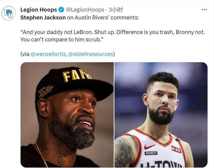Click the bold Stephen Jackson text
This screenshot has height=168, width=214.
(x=43, y=18)
